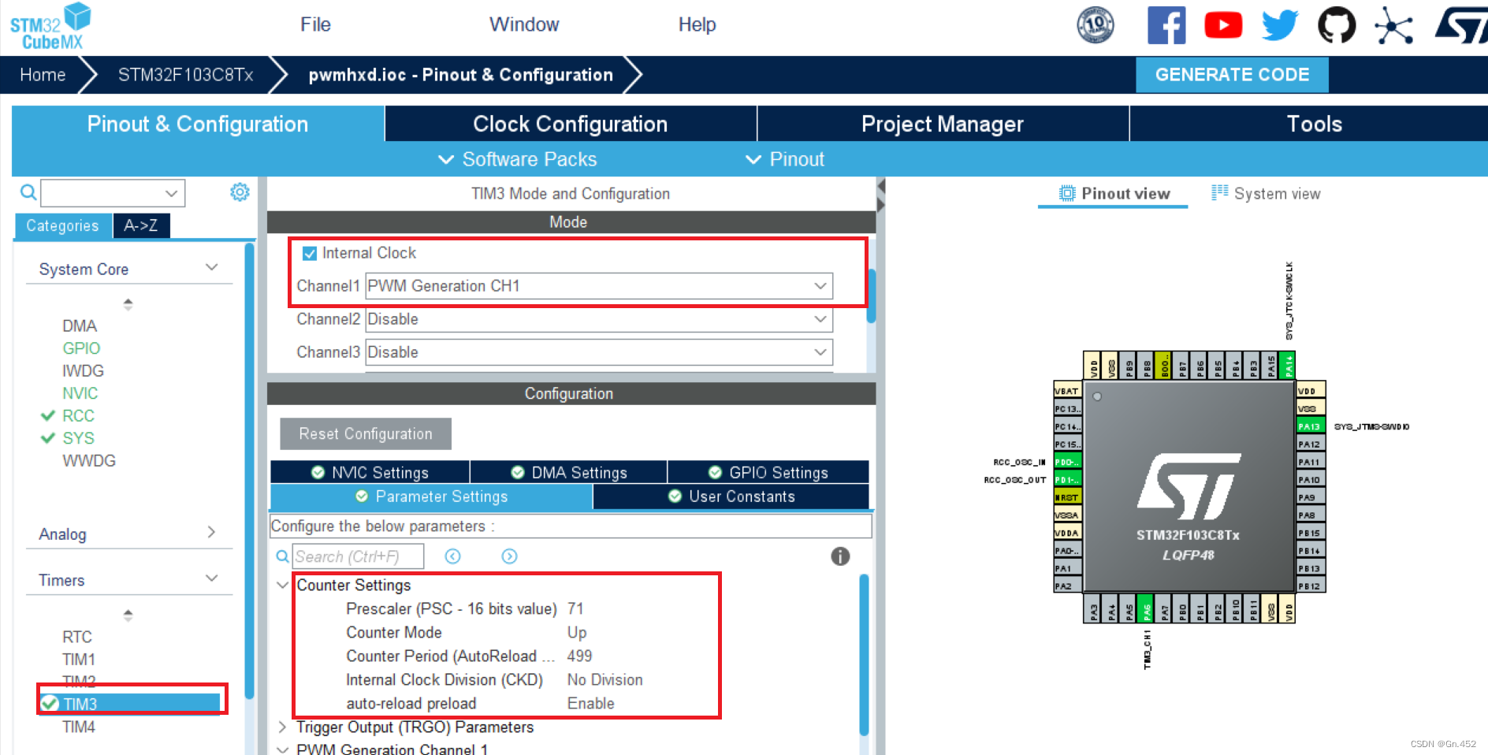Collapse PWM Generation Channel 1 group

point(282,749)
